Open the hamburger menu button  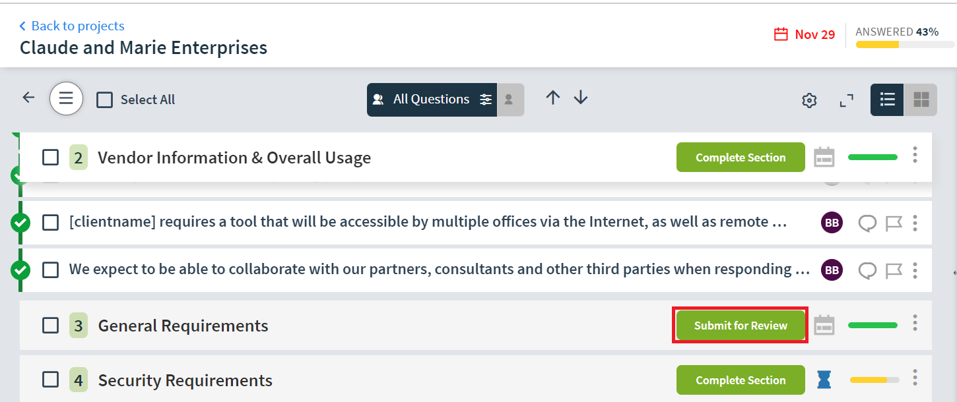(66, 99)
